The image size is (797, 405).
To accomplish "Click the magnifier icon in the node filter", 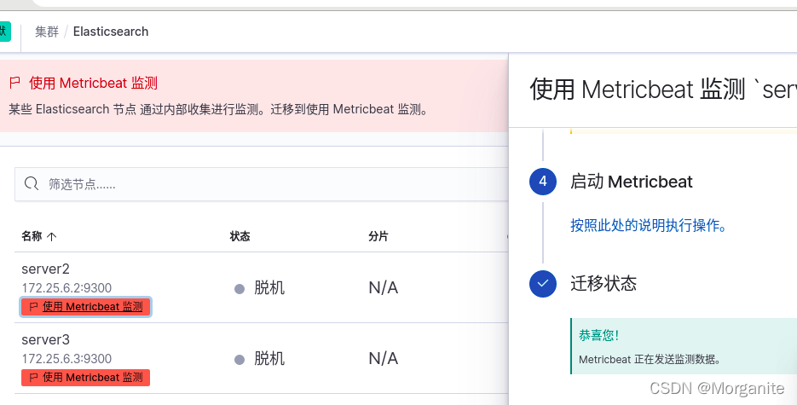I will [32, 183].
